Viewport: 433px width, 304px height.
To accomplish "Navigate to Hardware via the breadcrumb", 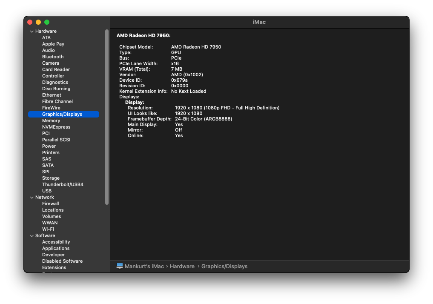I will [x=182, y=266].
